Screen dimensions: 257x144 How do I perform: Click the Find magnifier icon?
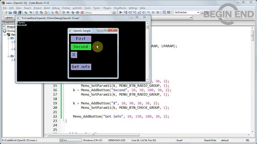[x=52, y=12]
